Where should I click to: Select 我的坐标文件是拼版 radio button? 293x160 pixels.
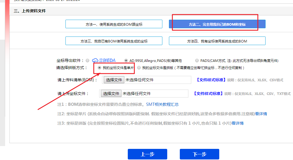coord(139,68)
